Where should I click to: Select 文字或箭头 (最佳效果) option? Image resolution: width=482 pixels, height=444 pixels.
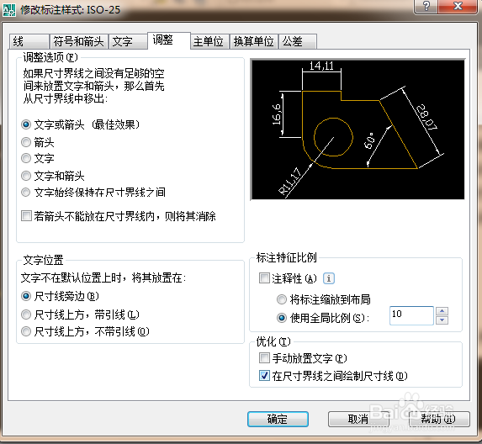[x=80, y=124]
